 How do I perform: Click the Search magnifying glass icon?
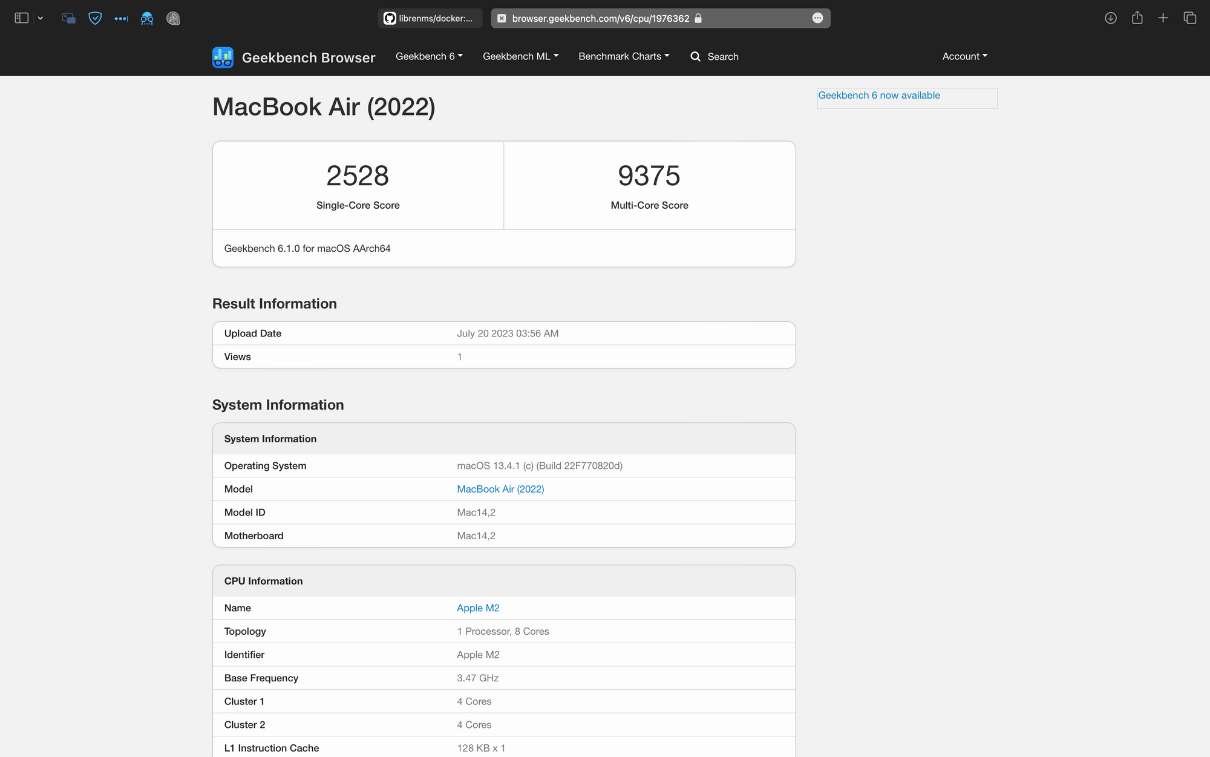(x=695, y=55)
